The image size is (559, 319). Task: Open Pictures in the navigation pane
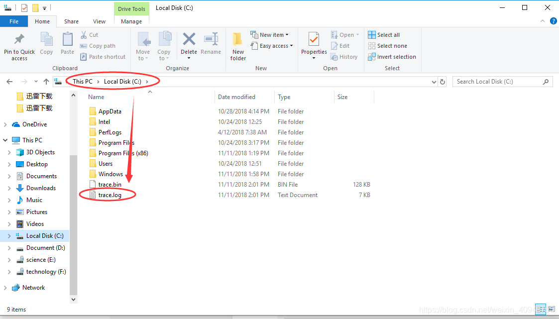coord(37,212)
